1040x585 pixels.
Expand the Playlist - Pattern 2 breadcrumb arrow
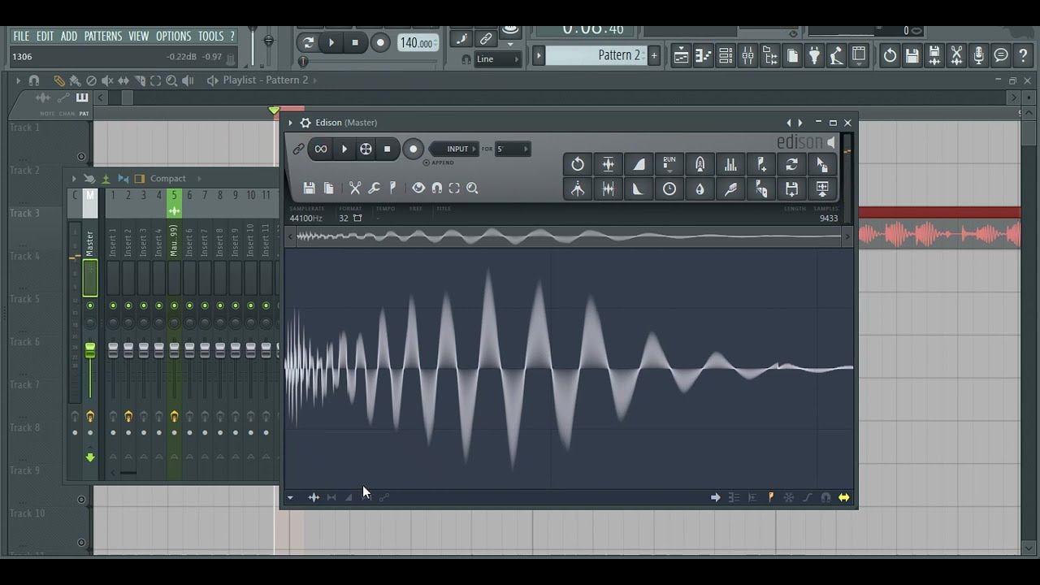click(x=315, y=80)
